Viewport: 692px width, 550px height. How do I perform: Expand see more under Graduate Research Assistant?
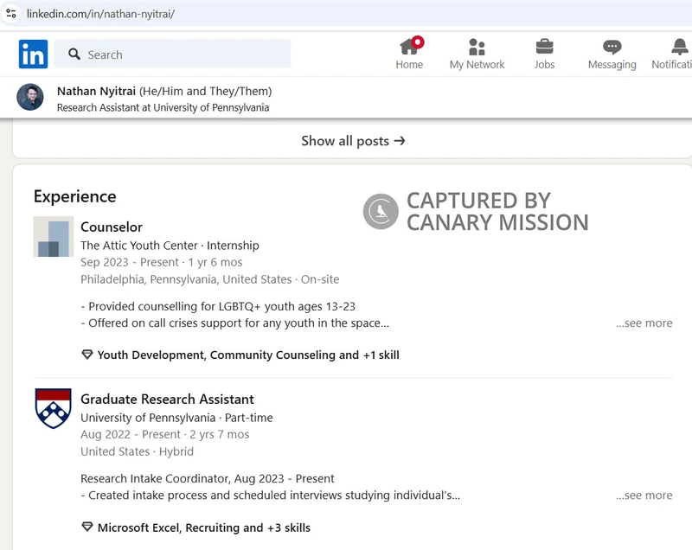tap(644, 496)
